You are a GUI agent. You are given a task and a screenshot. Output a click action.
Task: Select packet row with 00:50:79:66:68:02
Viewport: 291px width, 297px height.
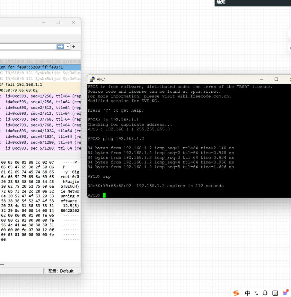coord(40,90)
